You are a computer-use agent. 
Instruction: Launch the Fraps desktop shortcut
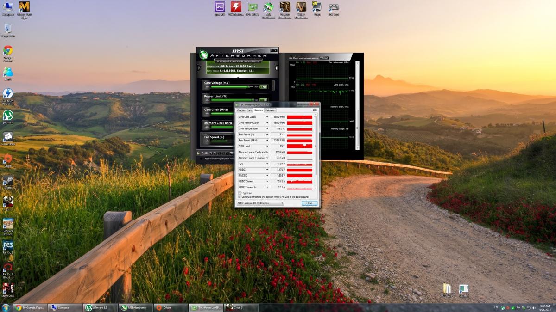tap(317, 7)
